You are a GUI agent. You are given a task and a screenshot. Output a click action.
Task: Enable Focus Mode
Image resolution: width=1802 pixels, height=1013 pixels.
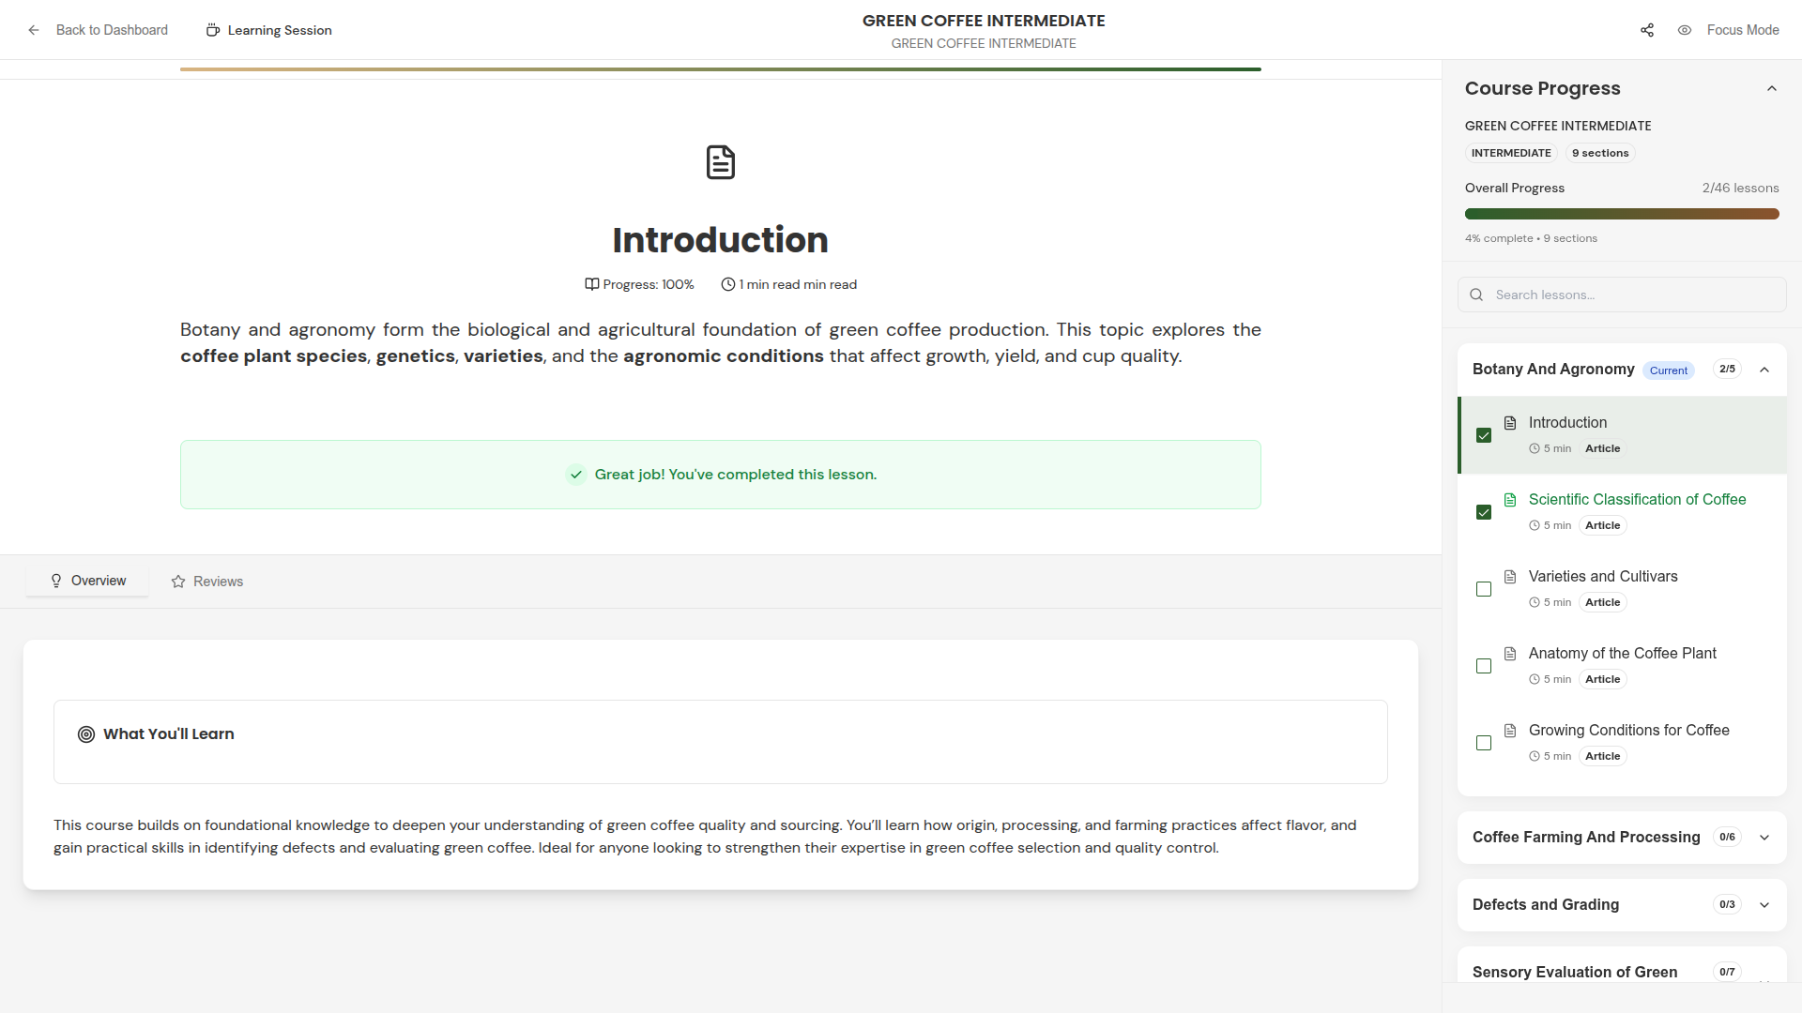[1729, 30]
